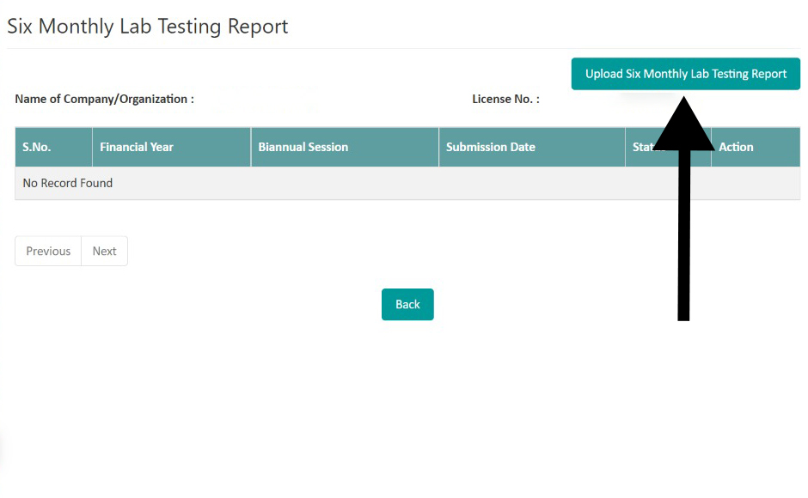Click the Six Monthly Lab Testing Report title
This screenshot has height=498, width=808.
(147, 27)
